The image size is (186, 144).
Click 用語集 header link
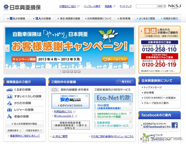coord(108,6)
